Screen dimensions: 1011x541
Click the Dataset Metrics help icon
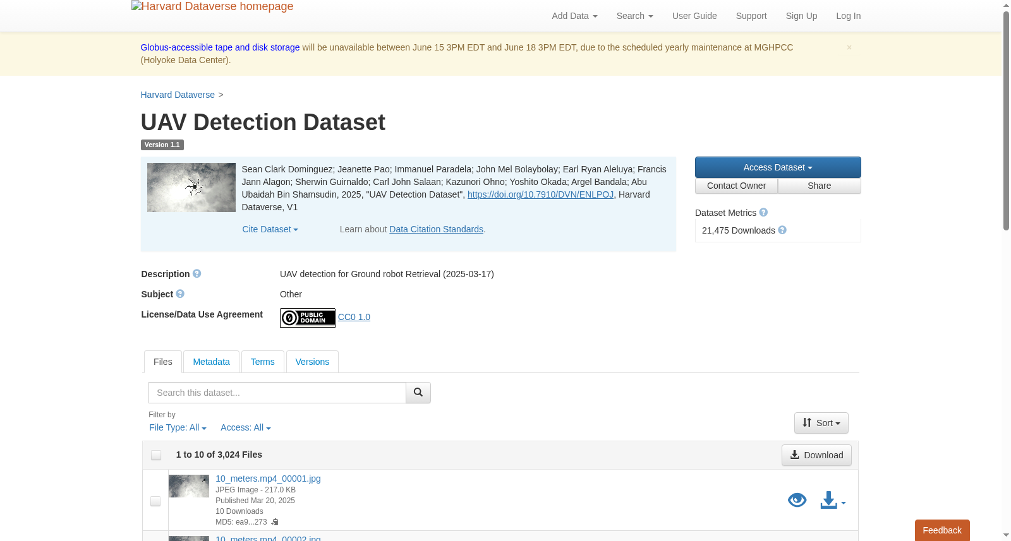tap(763, 213)
